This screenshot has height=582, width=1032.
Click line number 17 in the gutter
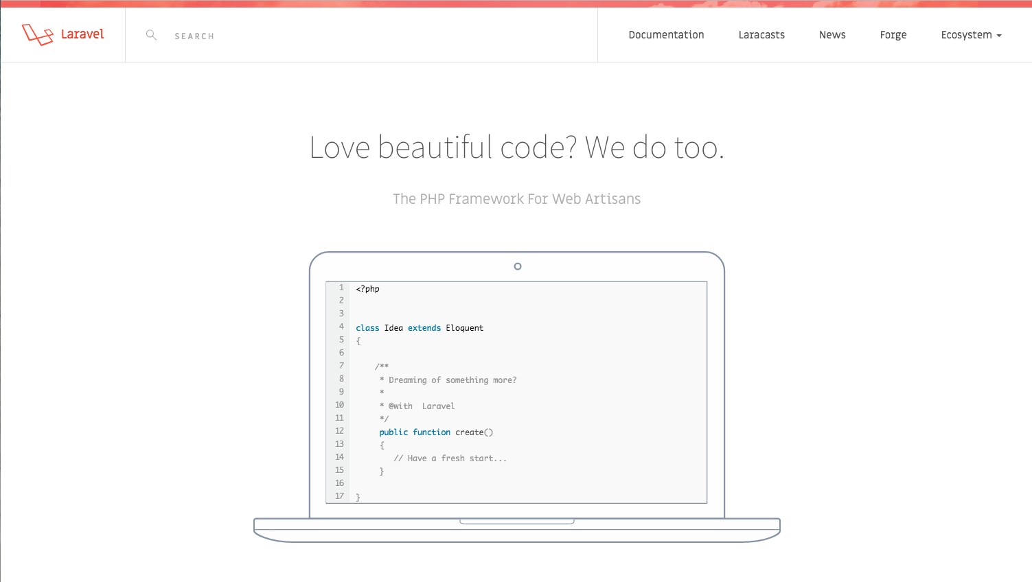(339, 496)
